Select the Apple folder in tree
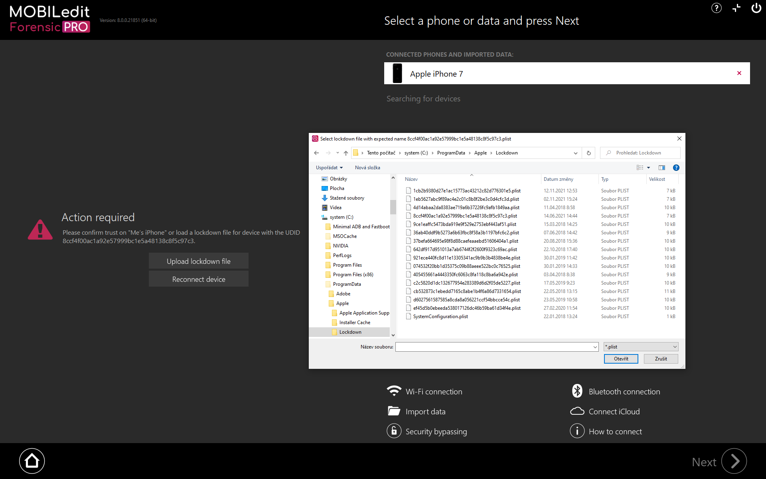The width and height of the screenshot is (766, 479). pyautogui.click(x=342, y=303)
